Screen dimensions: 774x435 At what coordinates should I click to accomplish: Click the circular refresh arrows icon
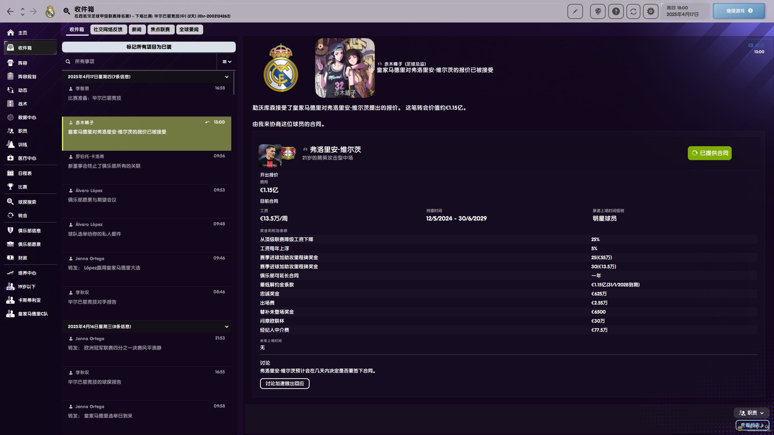pos(633,11)
